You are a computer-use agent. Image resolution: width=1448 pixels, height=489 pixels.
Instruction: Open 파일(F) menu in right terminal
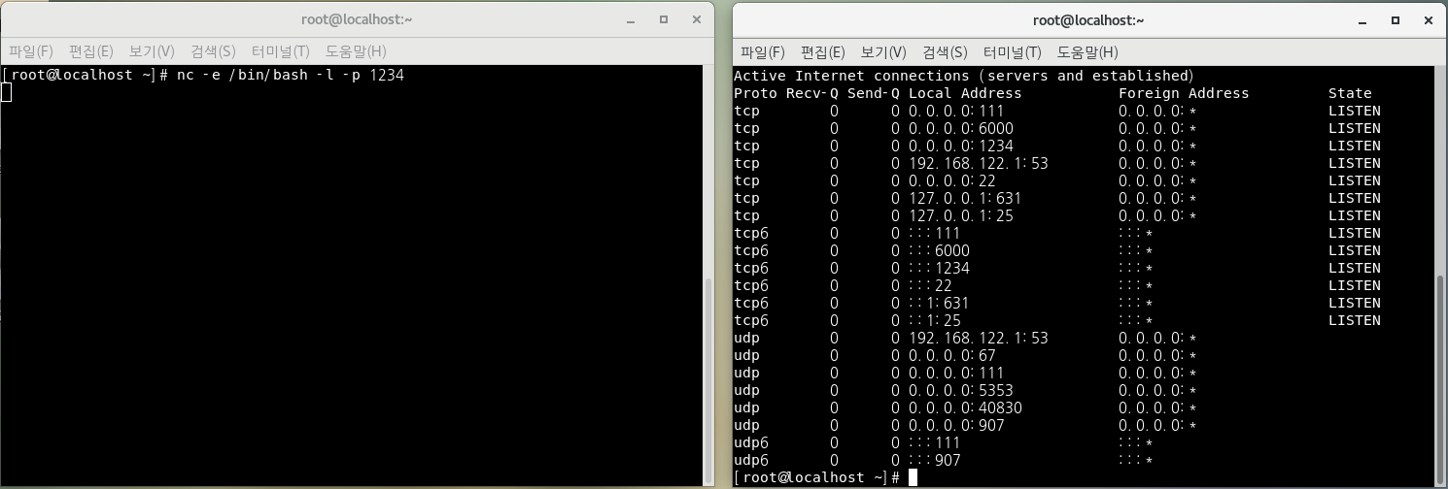pos(763,51)
